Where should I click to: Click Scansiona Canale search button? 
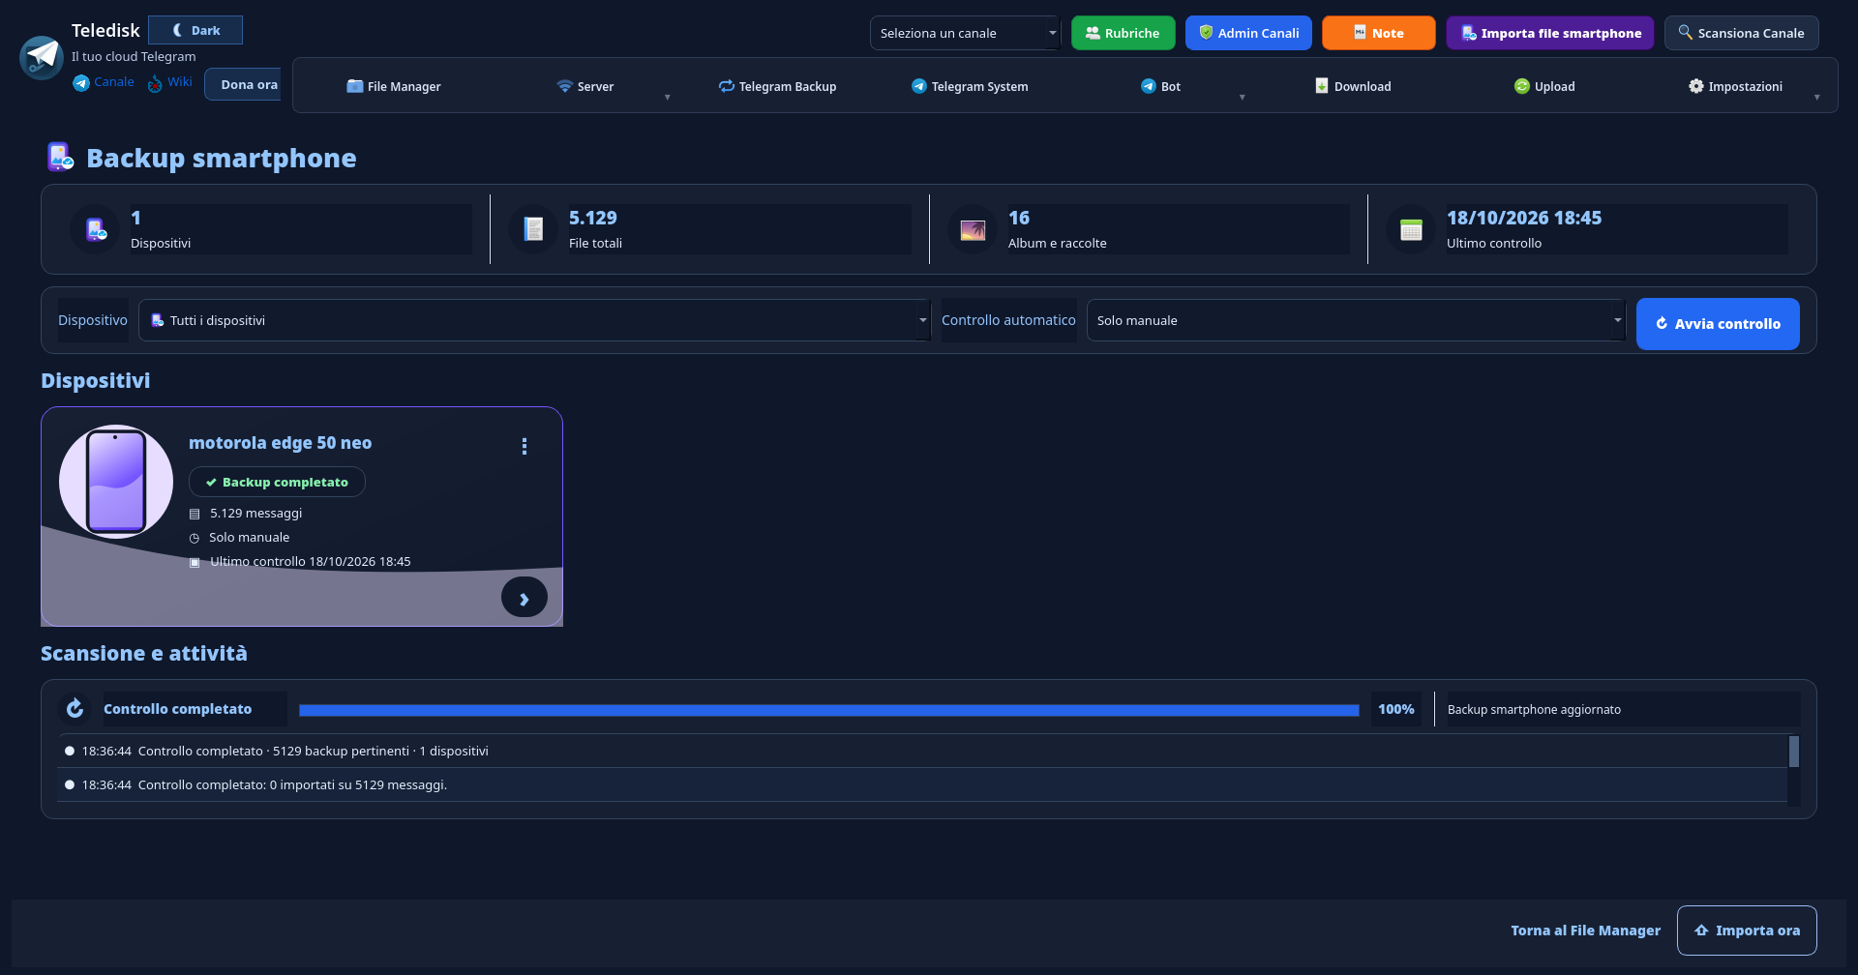[x=1741, y=33]
